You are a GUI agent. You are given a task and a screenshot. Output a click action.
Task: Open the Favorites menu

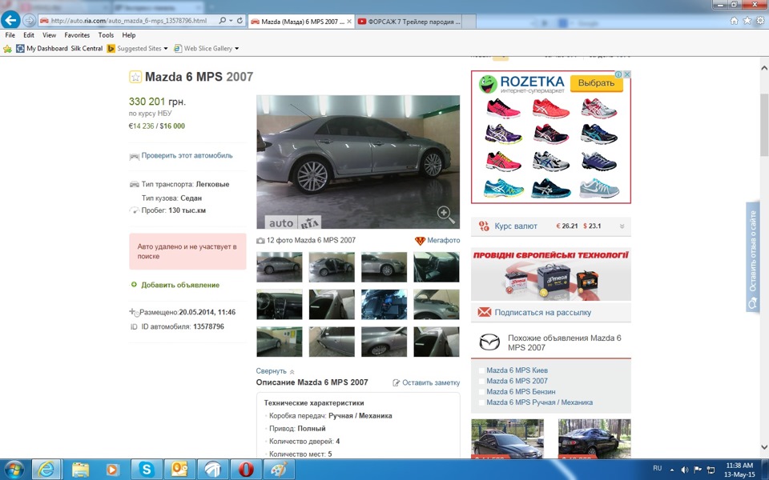[x=77, y=35]
